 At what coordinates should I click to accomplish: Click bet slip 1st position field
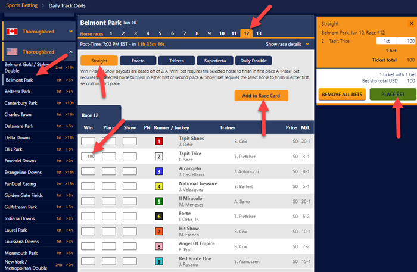pyautogui.click(x=387, y=41)
